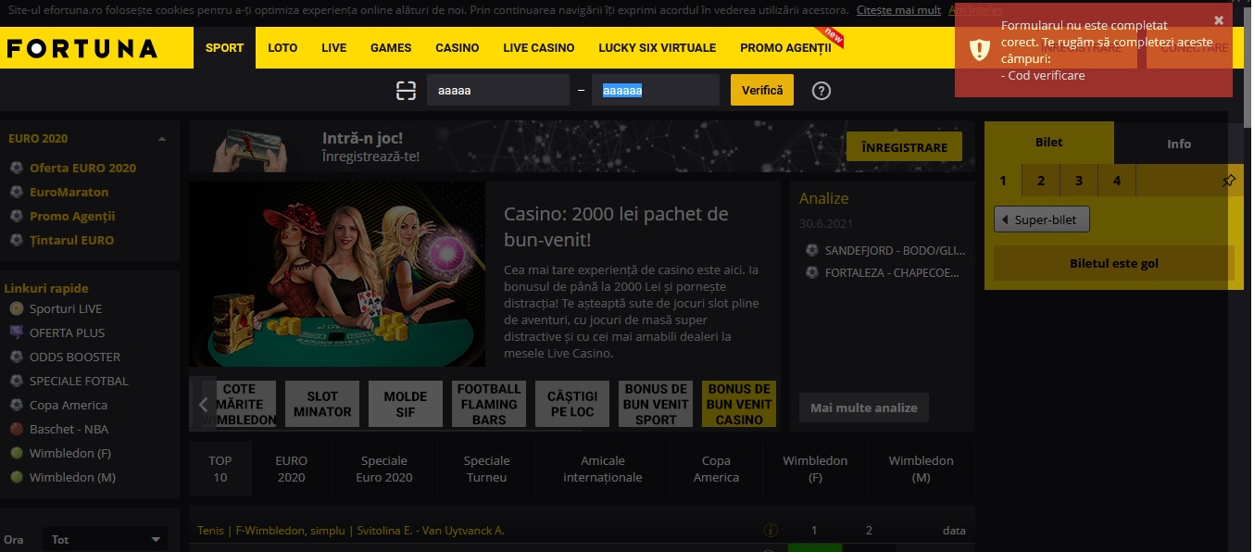The image size is (1254, 552).
Task: Click the ODDS BOOSTER ball icon
Action: [x=16, y=357]
